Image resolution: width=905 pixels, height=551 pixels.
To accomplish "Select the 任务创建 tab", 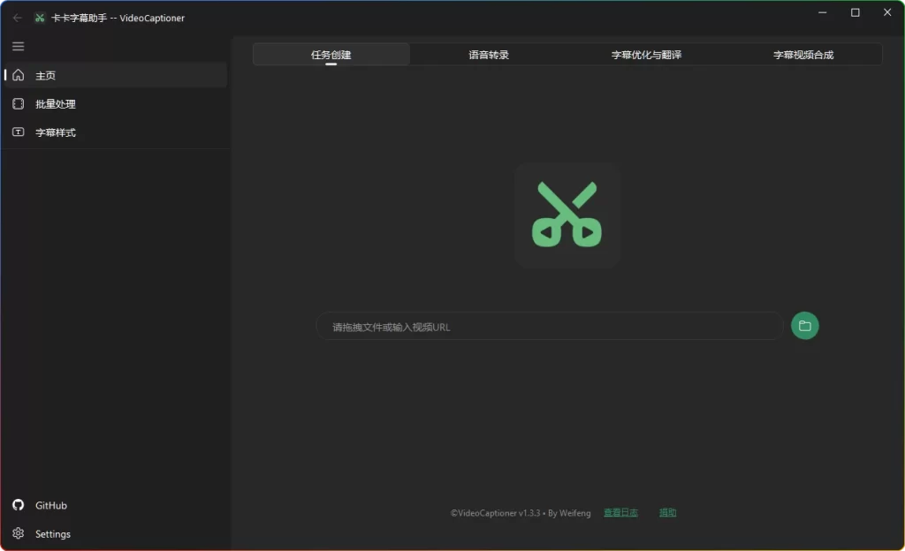I will (x=331, y=54).
